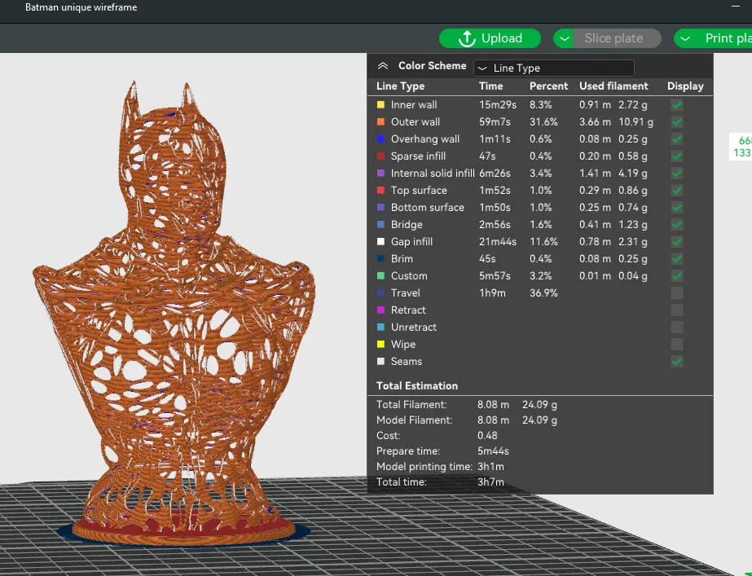This screenshot has height=576, width=752.
Task: Disable the Display checkbox for Inner wall
Action: [x=676, y=104]
